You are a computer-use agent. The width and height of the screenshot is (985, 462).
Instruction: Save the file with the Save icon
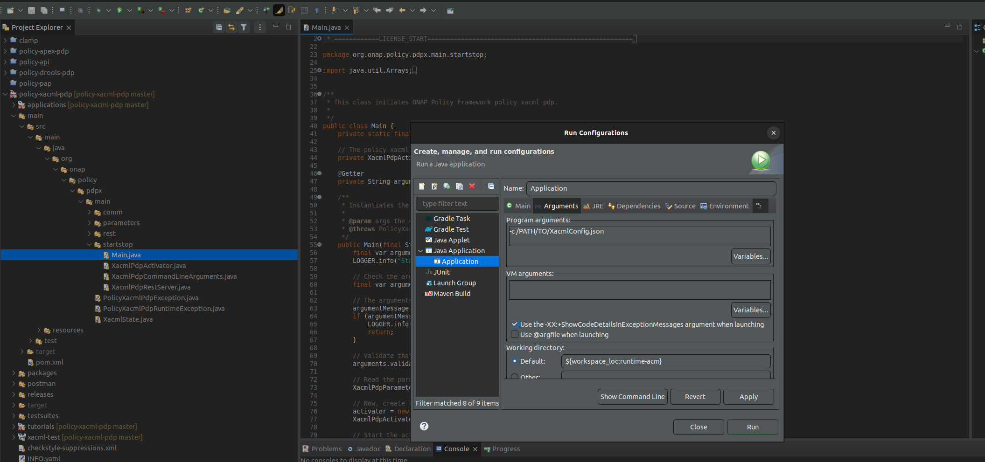[32, 10]
